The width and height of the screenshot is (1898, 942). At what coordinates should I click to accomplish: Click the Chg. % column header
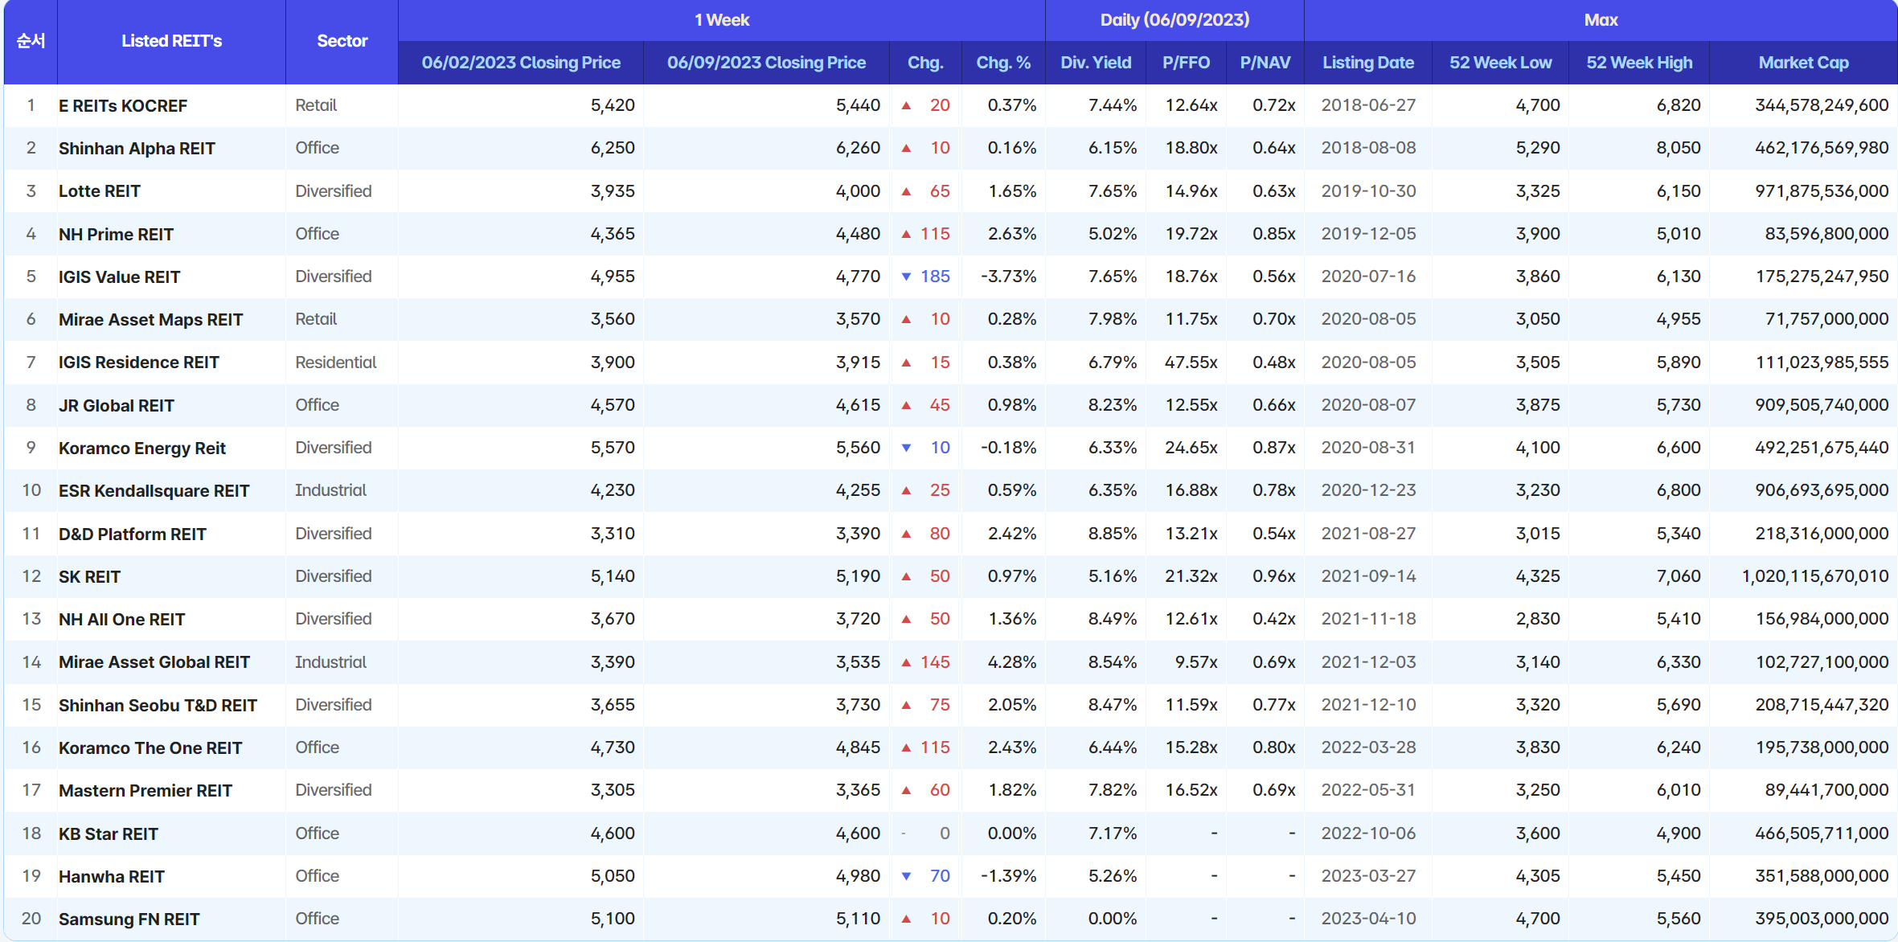[x=1003, y=63]
